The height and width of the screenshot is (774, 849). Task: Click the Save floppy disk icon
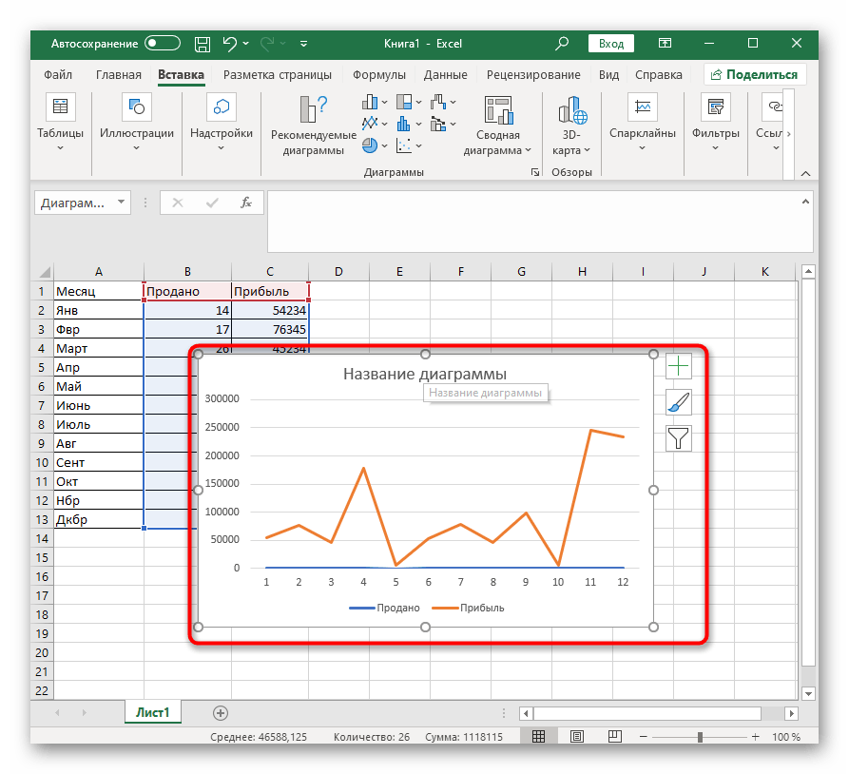click(203, 44)
